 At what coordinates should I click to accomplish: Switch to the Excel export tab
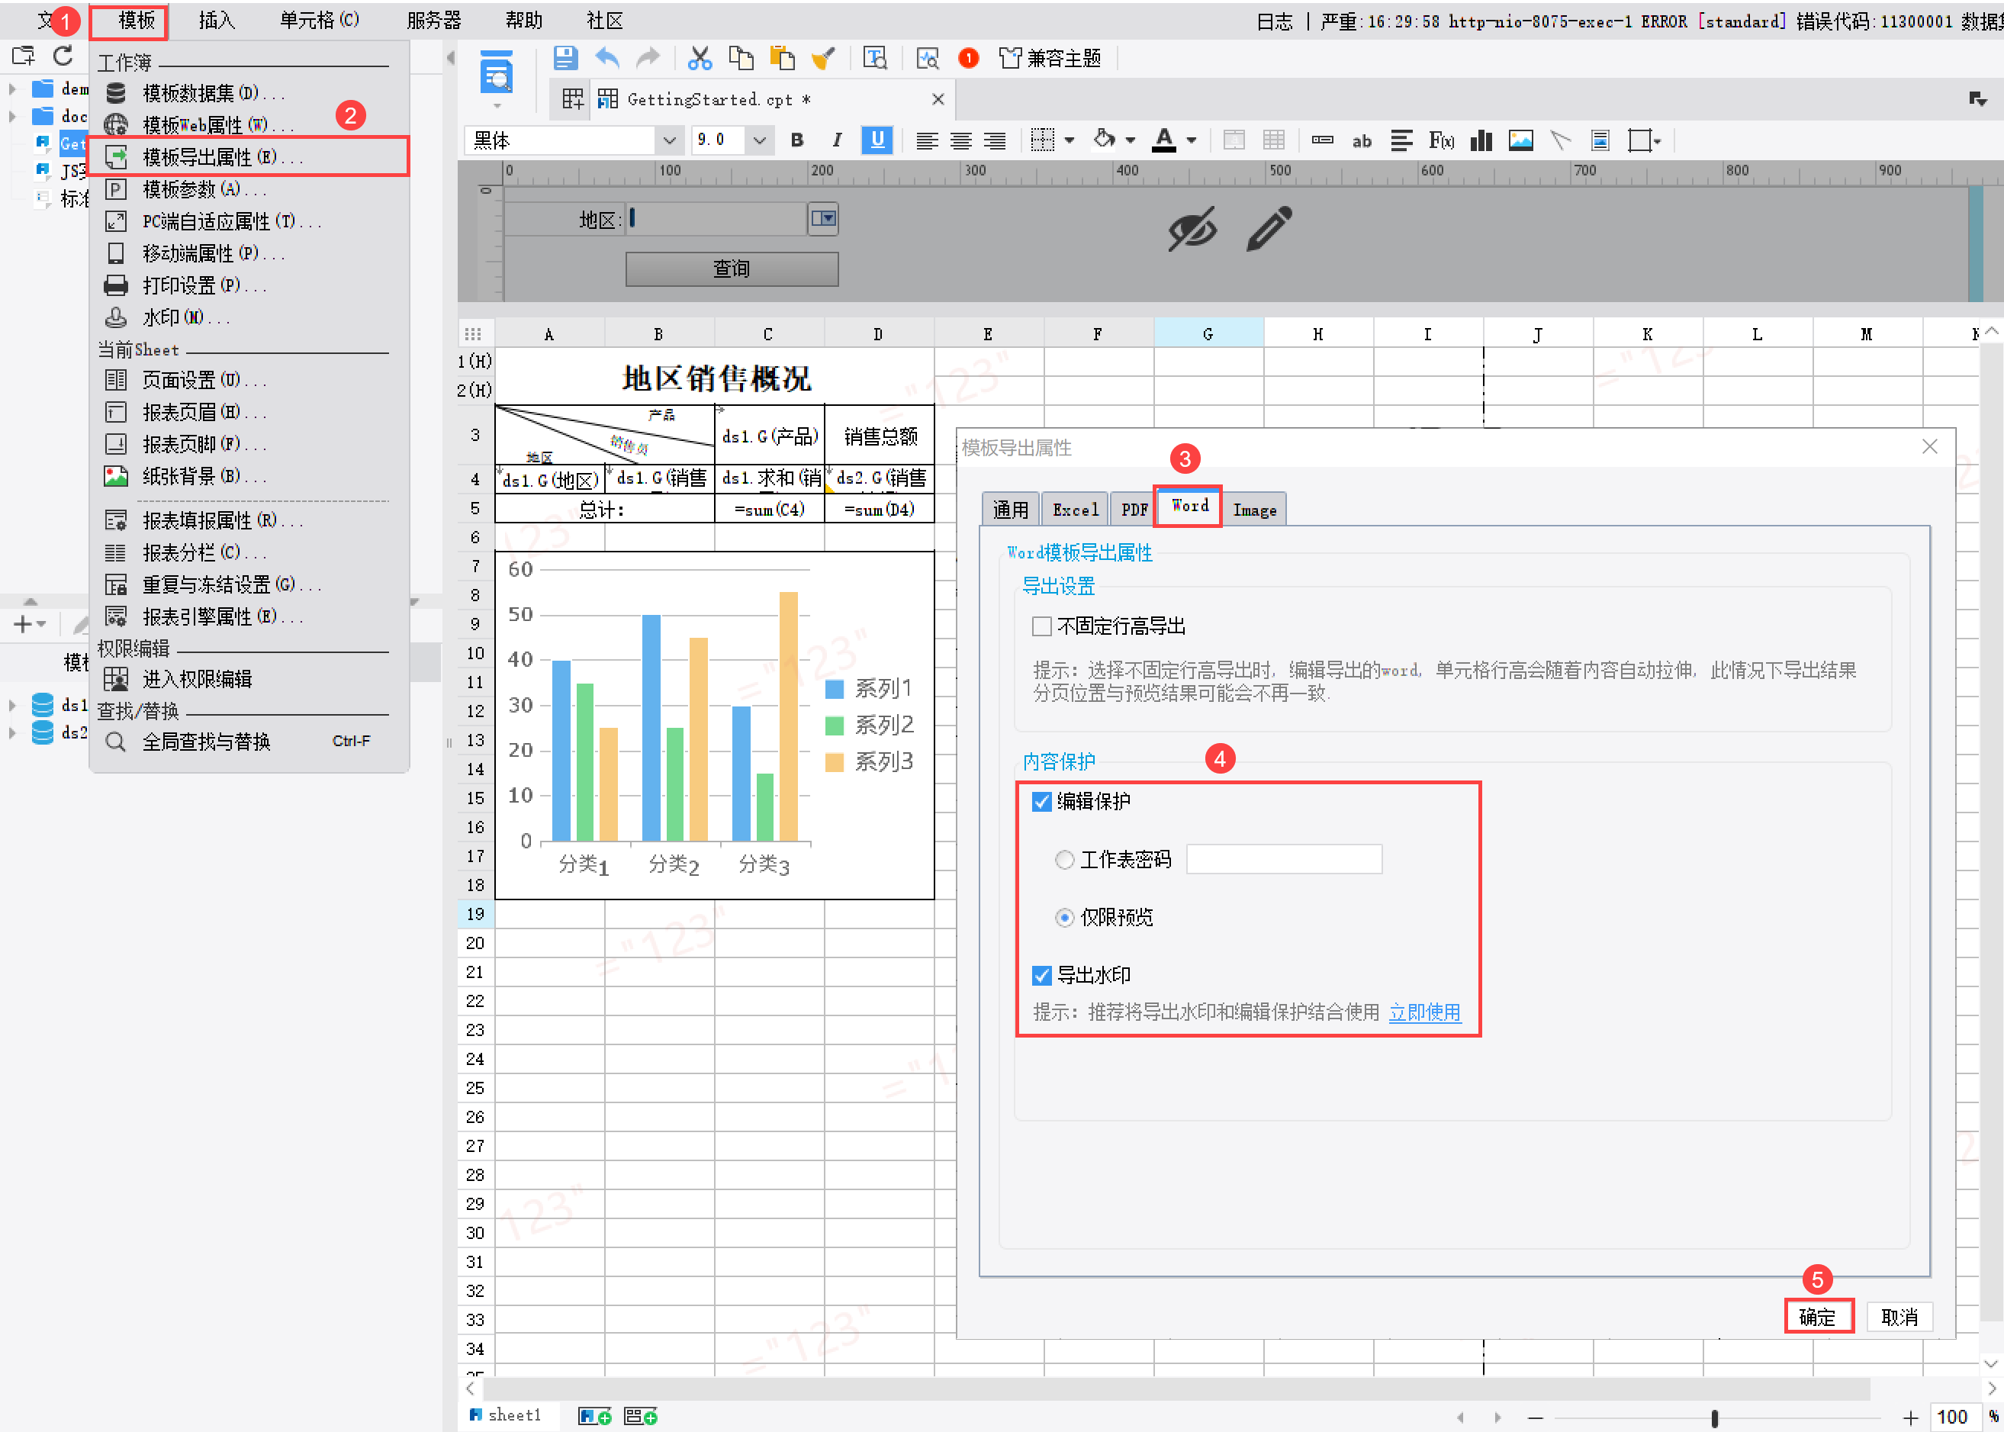pos(1075,510)
